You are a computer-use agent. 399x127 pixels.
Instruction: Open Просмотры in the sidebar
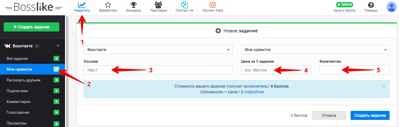tap(17, 123)
